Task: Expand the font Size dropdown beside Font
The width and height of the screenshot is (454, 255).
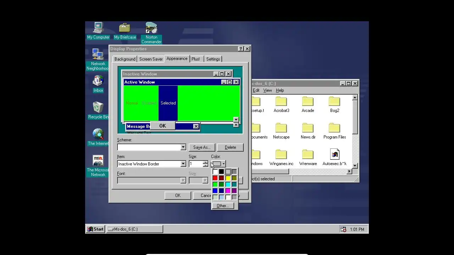Action: click(205, 181)
